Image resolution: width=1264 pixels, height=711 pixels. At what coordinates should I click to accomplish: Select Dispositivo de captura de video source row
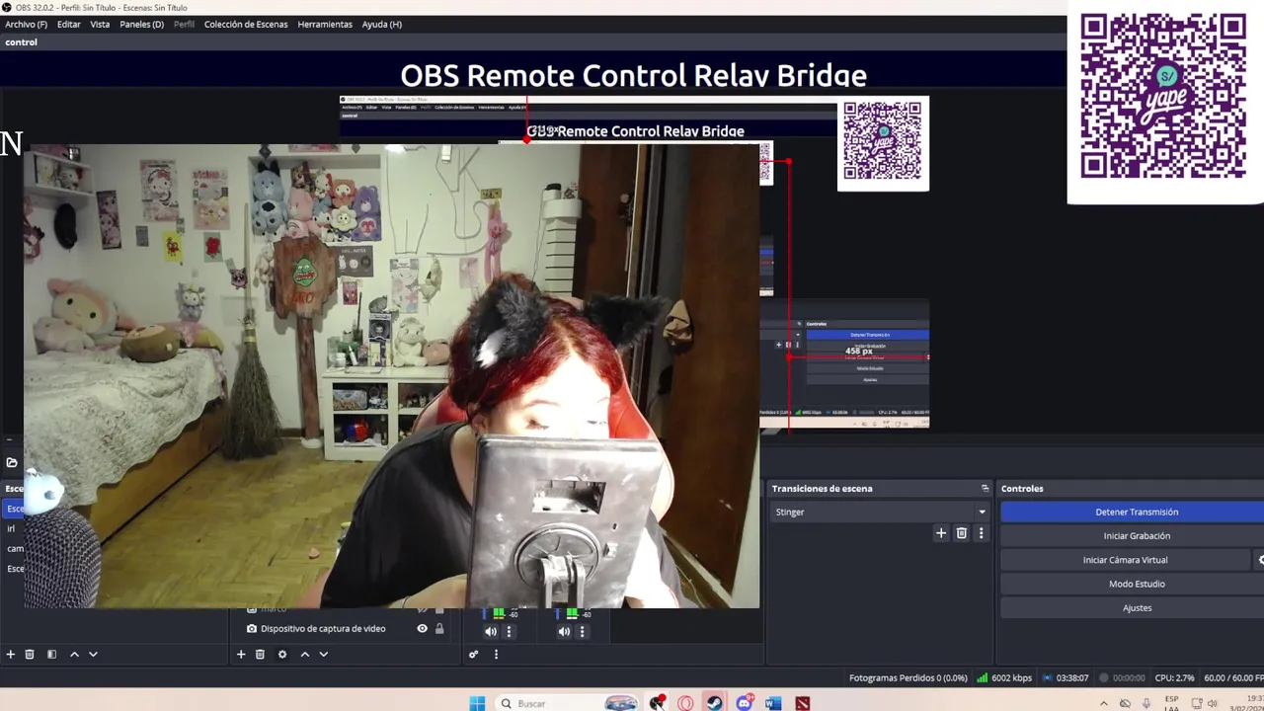pos(341,629)
